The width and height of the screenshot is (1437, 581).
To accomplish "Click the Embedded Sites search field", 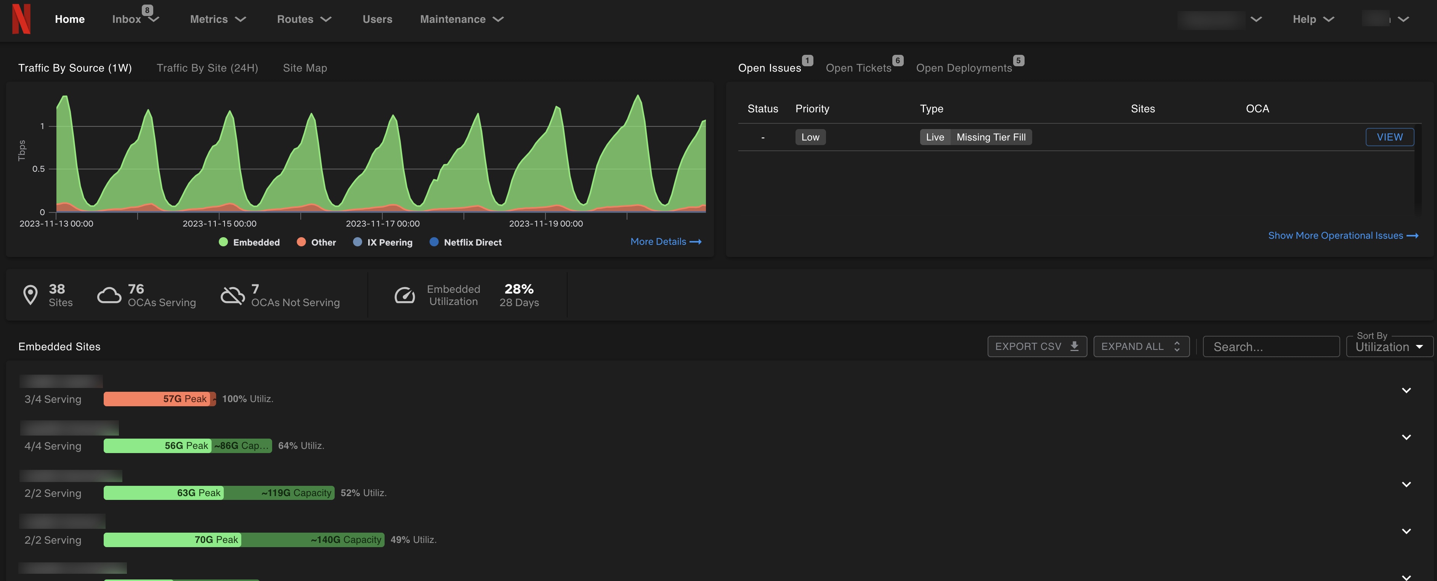I will [x=1271, y=346].
